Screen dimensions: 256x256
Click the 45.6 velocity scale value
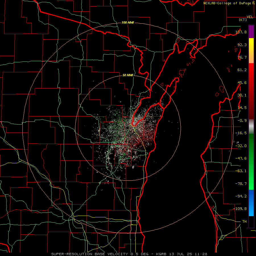tap(242, 82)
